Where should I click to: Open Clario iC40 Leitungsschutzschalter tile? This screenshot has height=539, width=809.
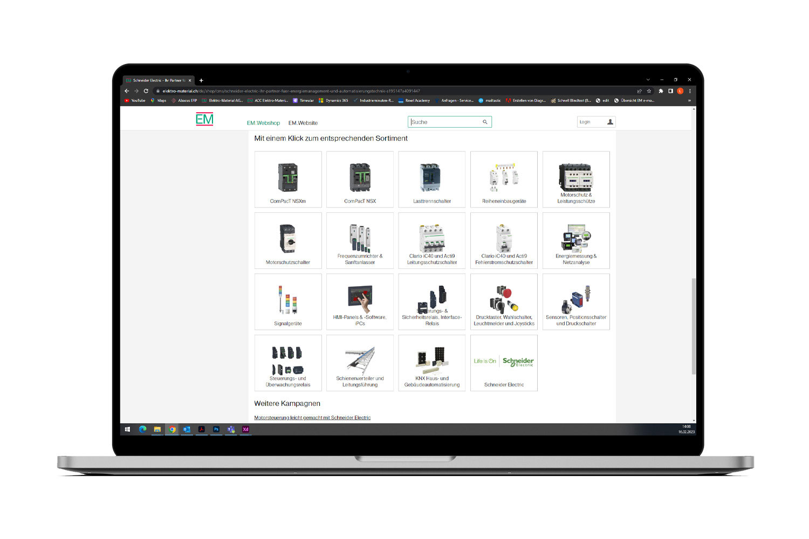432,240
